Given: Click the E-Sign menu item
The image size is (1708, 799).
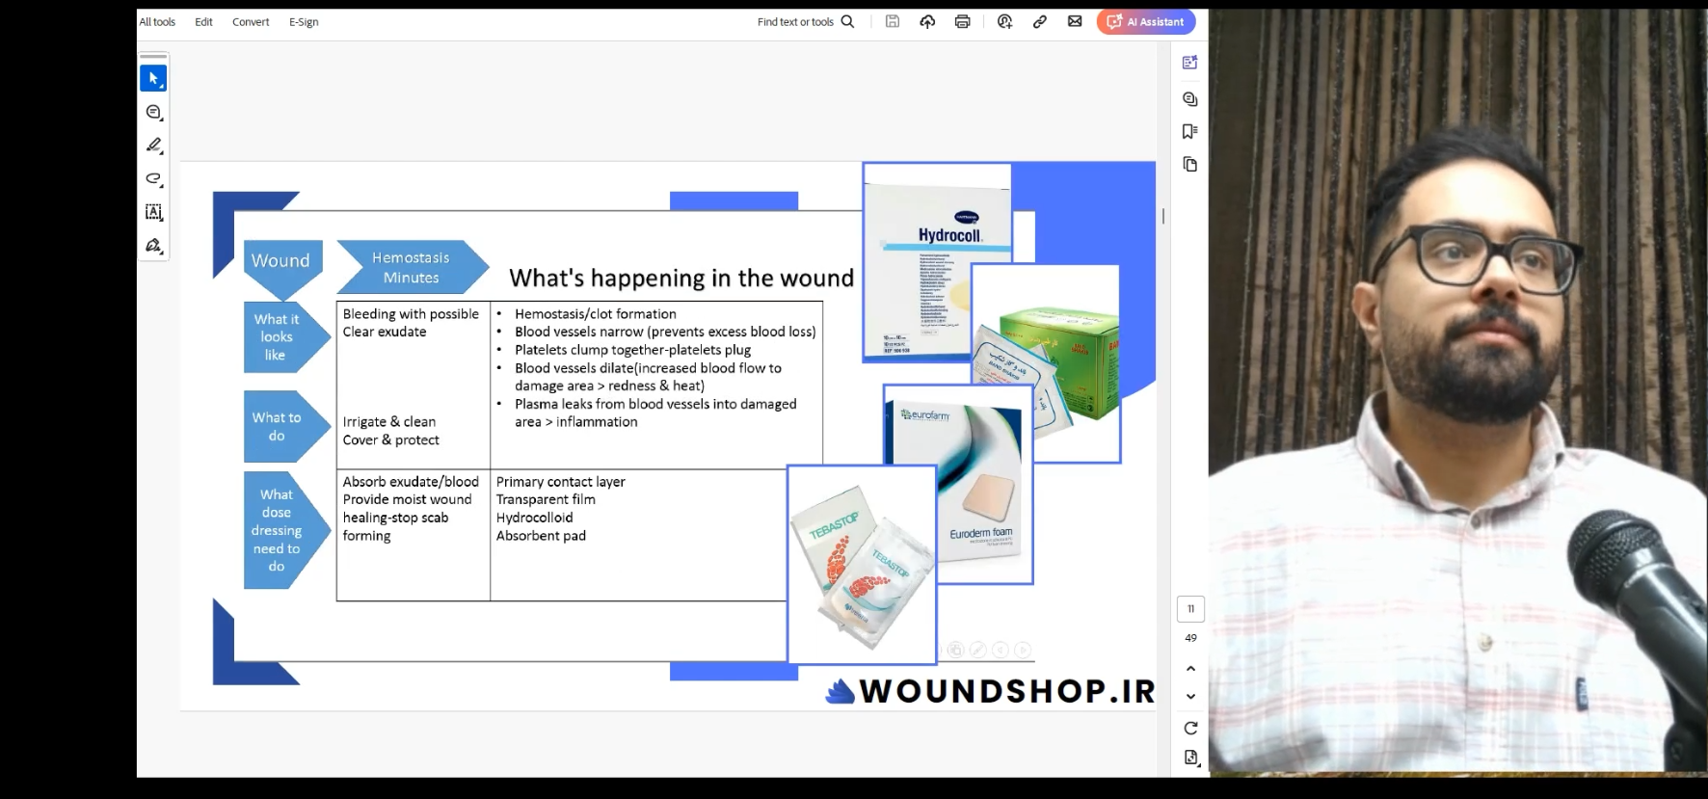Looking at the screenshot, I should pyautogui.click(x=304, y=21).
